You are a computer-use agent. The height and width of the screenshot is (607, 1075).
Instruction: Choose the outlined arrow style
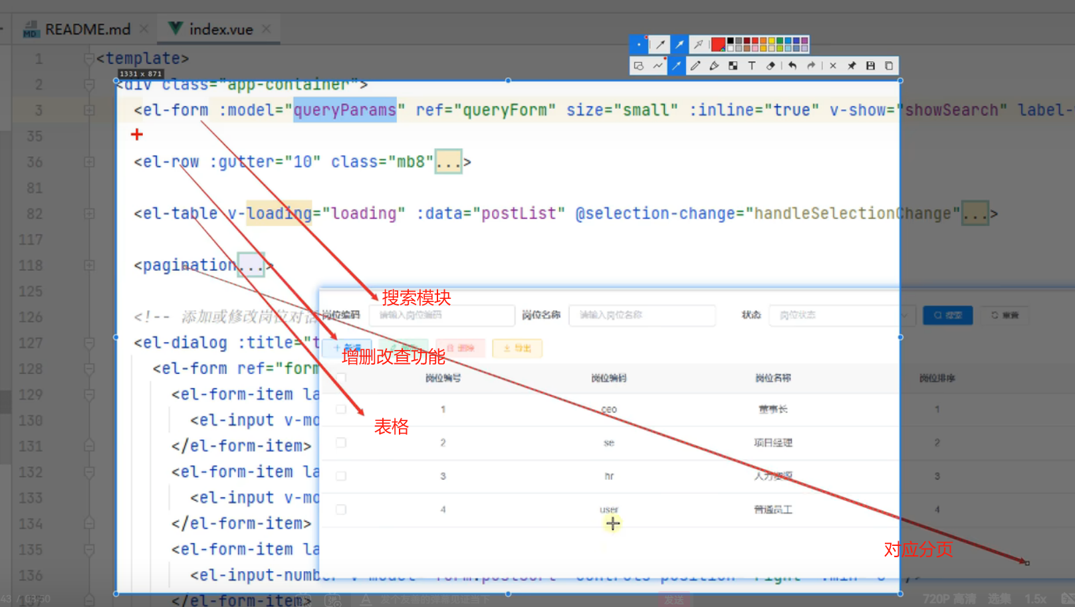pos(698,44)
